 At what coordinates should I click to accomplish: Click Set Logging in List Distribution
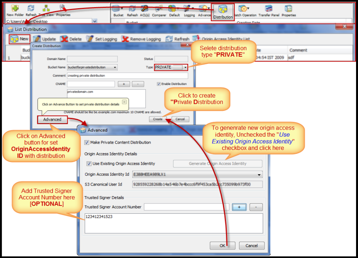click(x=102, y=39)
